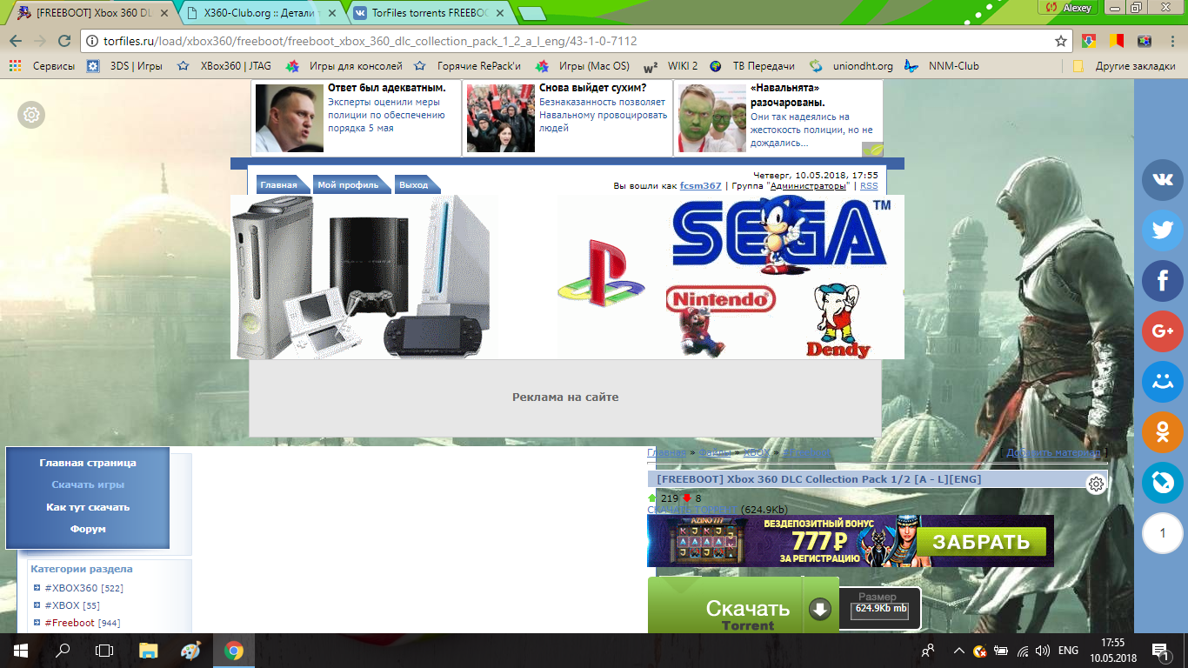Image resolution: width=1188 pixels, height=668 pixels.
Task: Bookmark this page with the star icon
Action: (1061, 41)
